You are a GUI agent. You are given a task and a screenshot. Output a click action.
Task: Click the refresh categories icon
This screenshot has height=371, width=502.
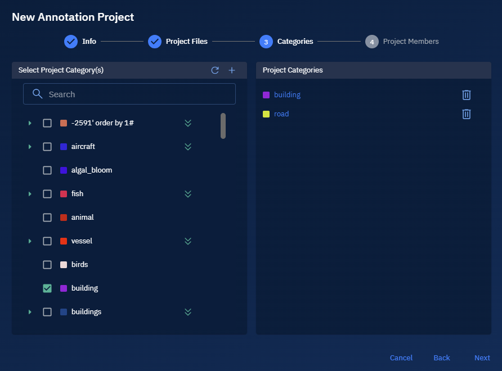(x=215, y=70)
